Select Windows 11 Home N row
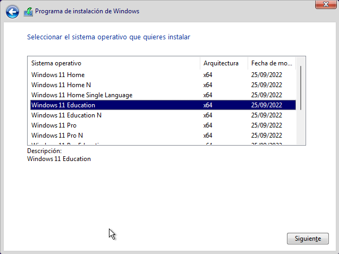The image size is (339, 254). coord(61,85)
